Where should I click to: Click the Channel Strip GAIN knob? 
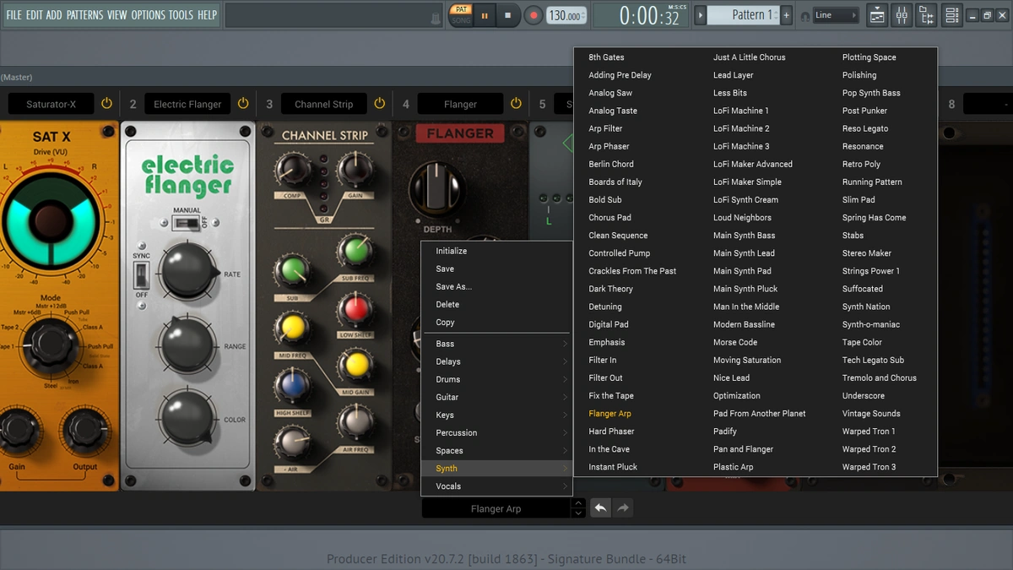[x=355, y=171]
